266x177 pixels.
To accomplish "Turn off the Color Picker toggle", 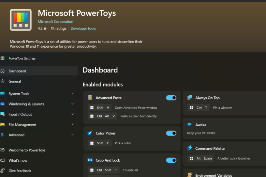I will [x=171, y=133].
